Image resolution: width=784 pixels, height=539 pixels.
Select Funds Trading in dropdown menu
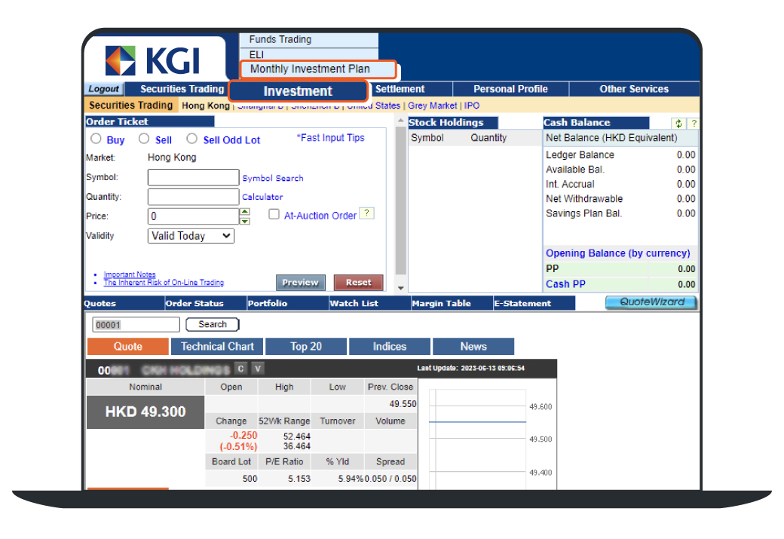coord(280,40)
